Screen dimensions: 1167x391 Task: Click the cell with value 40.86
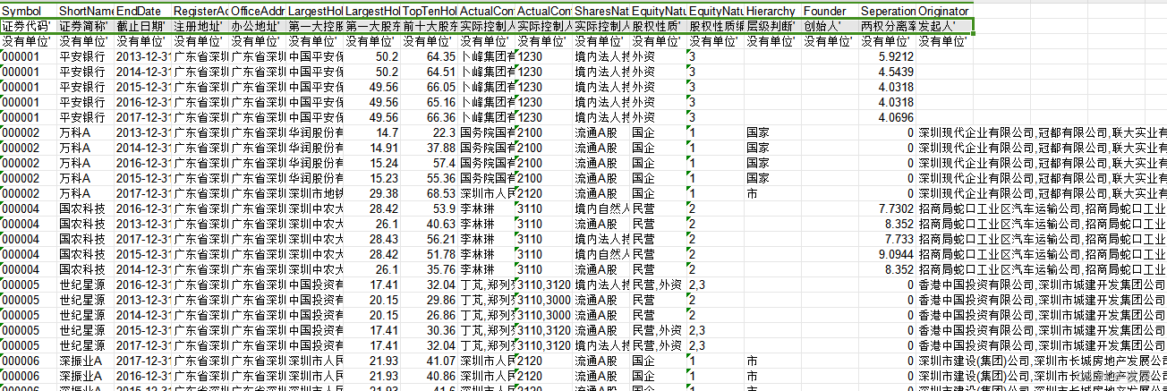coord(430,375)
